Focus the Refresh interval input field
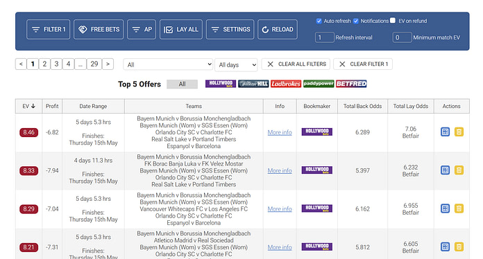The image size is (483, 259). pyautogui.click(x=325, y=37)
